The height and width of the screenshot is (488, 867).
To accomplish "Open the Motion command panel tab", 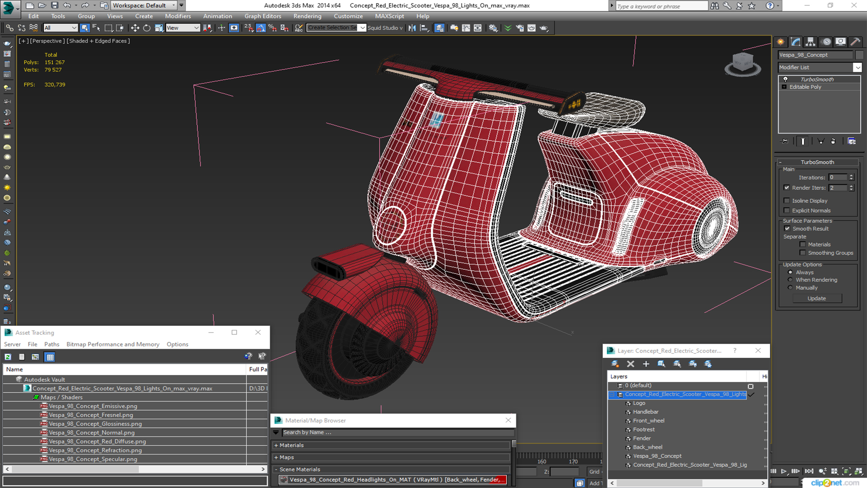I will (x=826, y=42).
